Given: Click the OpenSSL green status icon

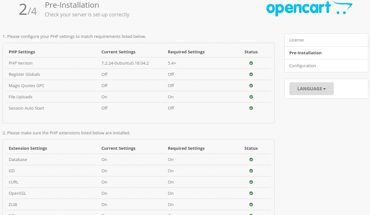Looking at the screenshot, I should click(251, 193).
